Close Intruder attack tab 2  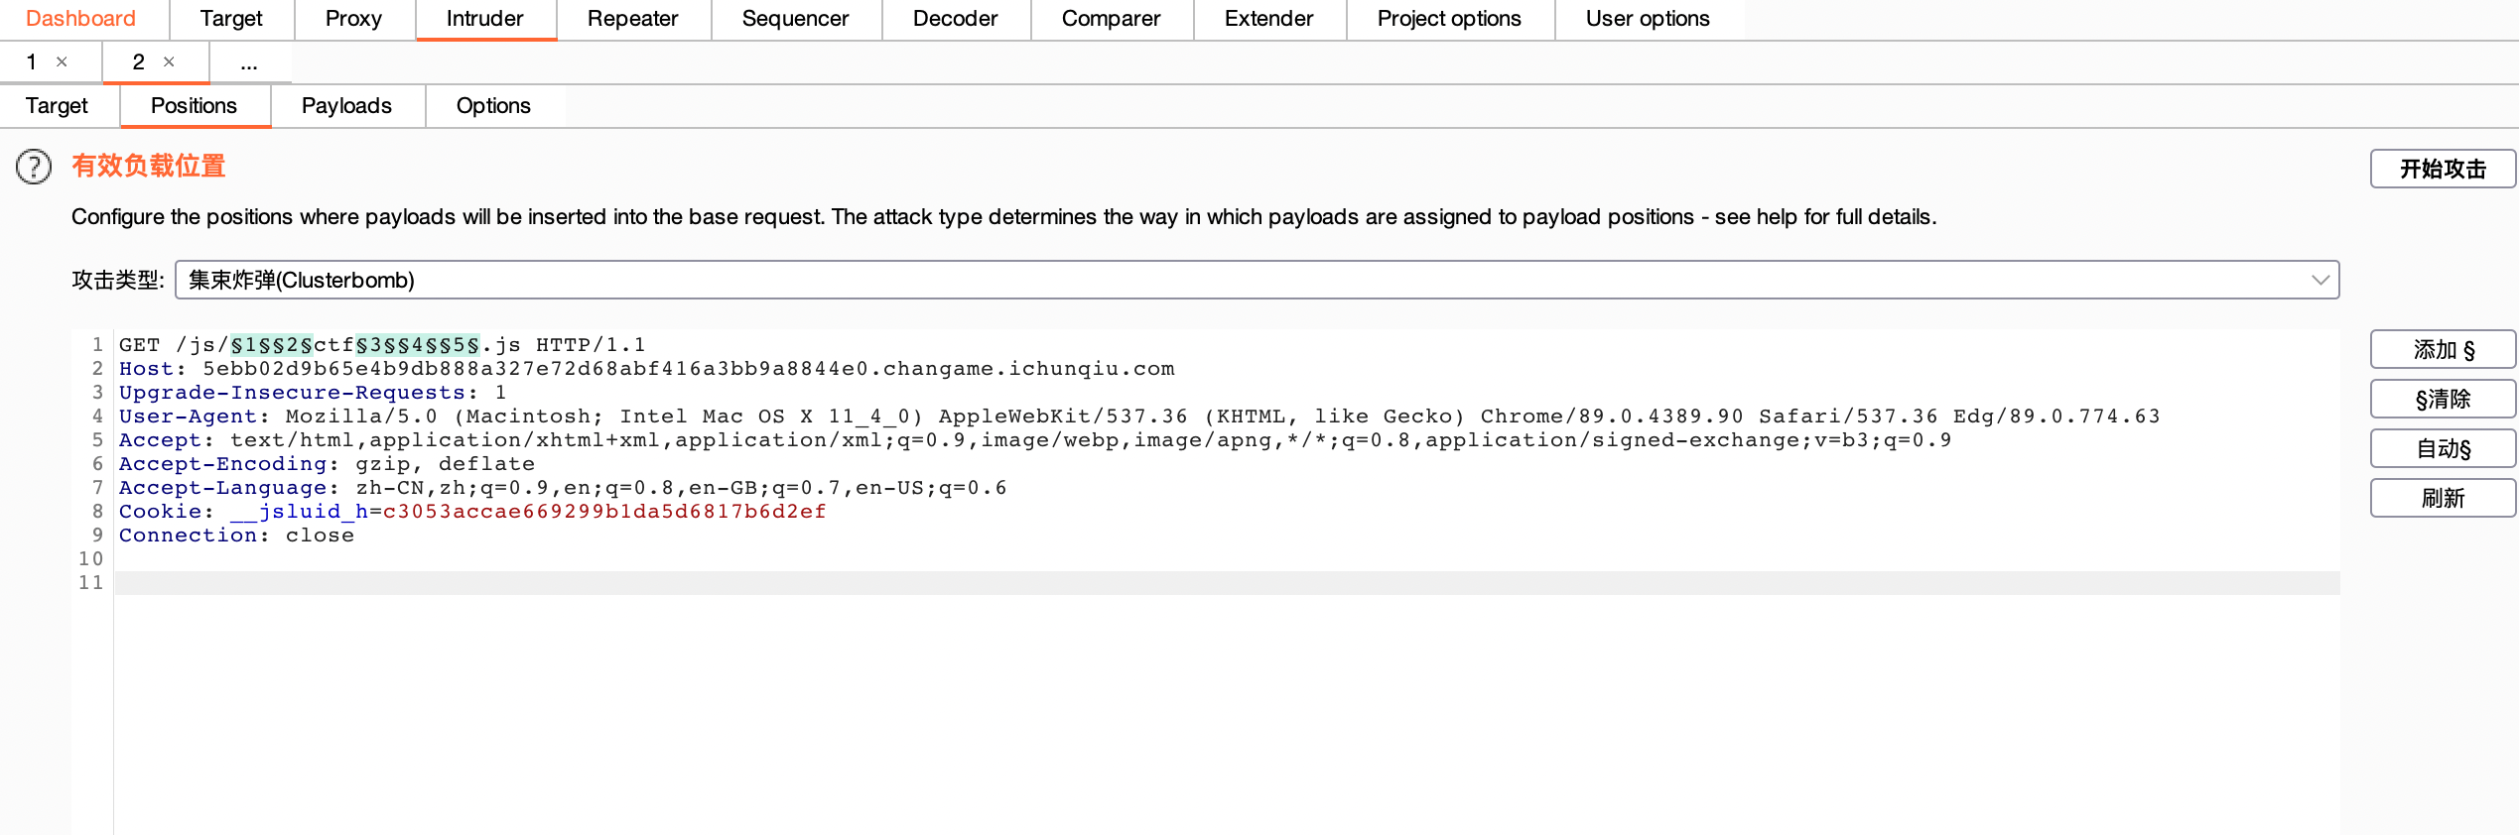coord(169,61)
